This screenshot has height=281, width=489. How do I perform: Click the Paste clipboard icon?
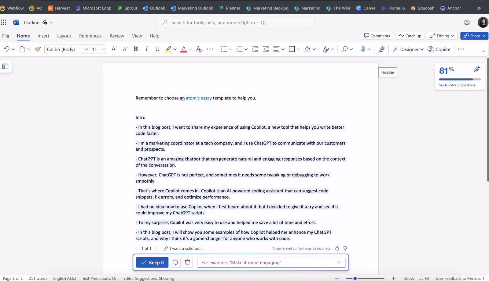(x=22, y=49)
